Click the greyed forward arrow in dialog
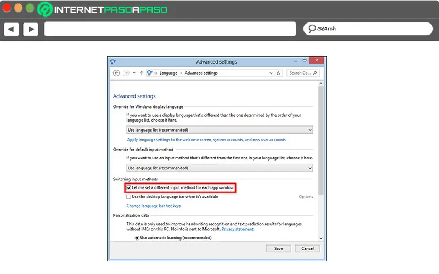Viewport: 439px width, 274px height. [126, 73]
